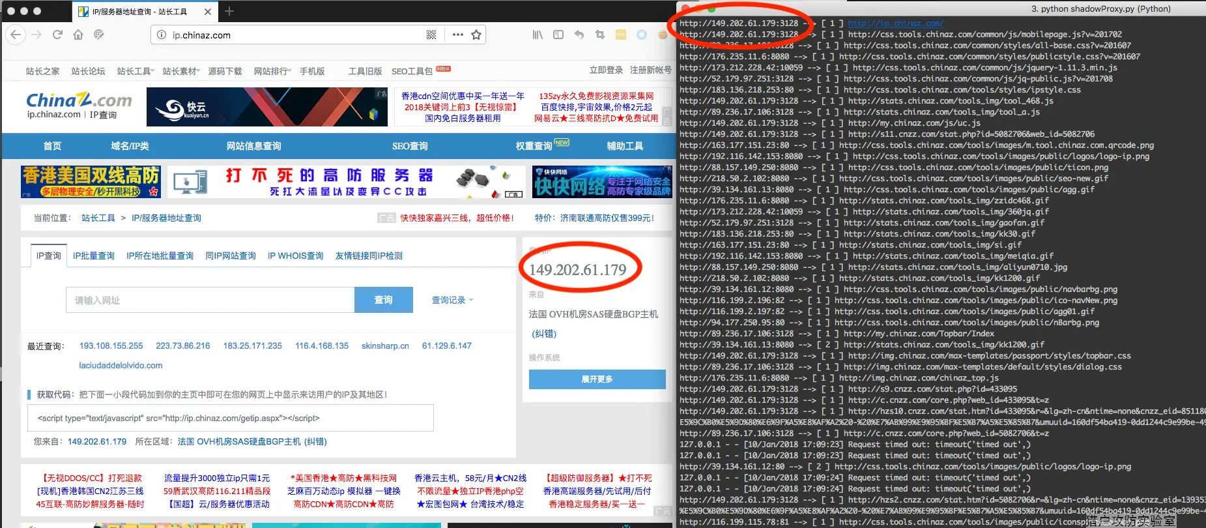The image size is (1206, 528).
Task: Switch to IP所在地批量查询 tab
Action: pos(160,256)
